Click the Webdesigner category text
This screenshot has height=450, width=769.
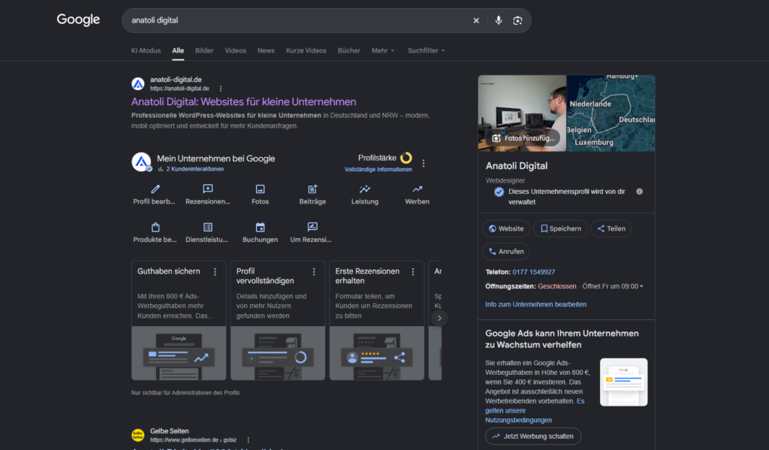(x=505, y=180)
